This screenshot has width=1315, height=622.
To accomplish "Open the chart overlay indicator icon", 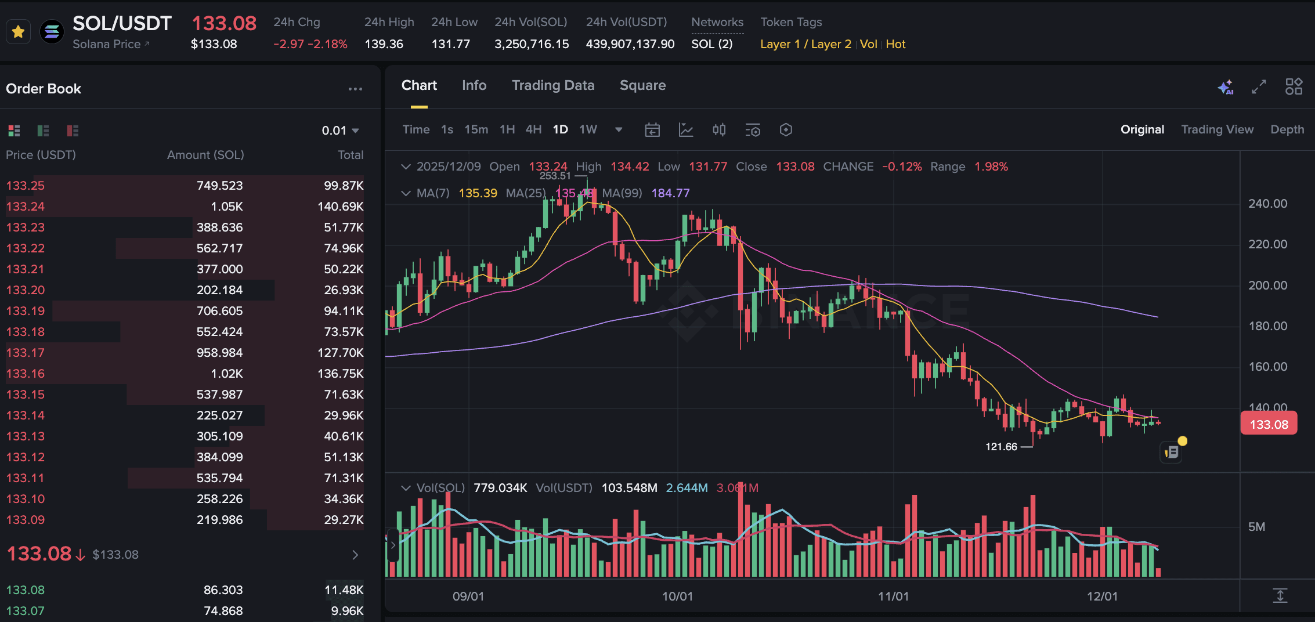I will pyautogui.click(x=687, y=130).
